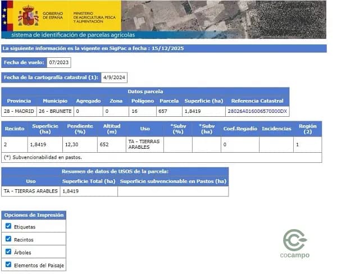This screenshot has height=274, width=337.
Task: Uncheck the Recintos print option
Action: [8, 239]
